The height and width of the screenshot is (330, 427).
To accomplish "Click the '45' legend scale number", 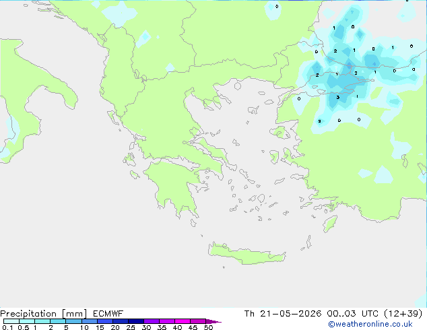I will click(x=193, y=327).
